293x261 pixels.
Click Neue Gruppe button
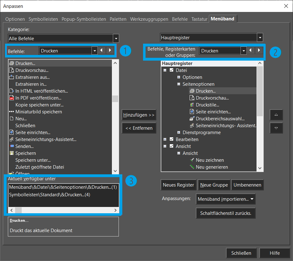click(214, 185)
